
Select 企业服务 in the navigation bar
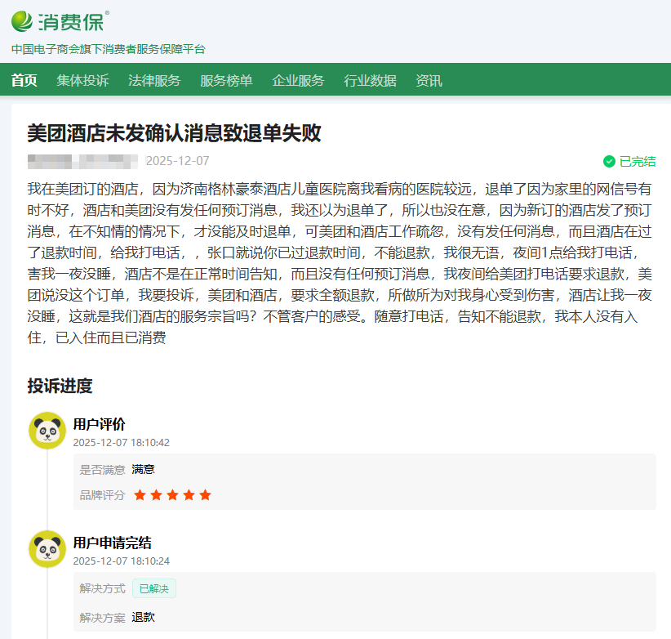[300, 81]
